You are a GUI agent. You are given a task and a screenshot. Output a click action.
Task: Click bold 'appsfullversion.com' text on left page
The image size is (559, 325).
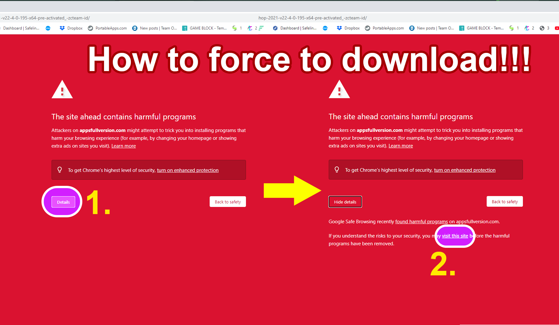tap(102, 130)
